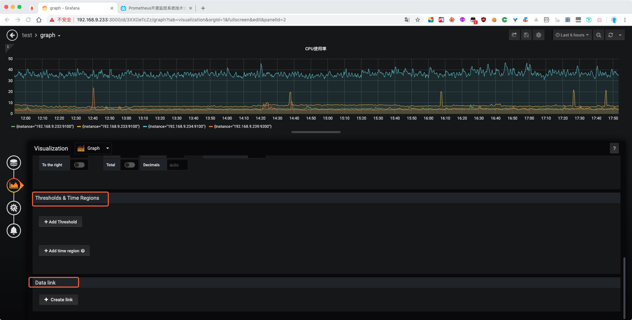Click the Decimals auto input field
The height and width of the screenshot is (320, 632).
tap(177, 165)
